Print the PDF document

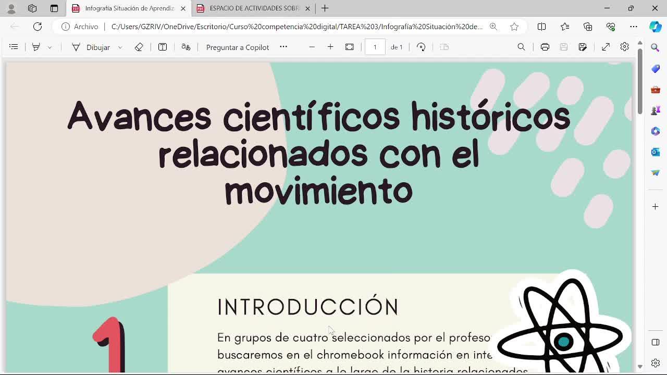pyautogui.click(x=545, y=47)
